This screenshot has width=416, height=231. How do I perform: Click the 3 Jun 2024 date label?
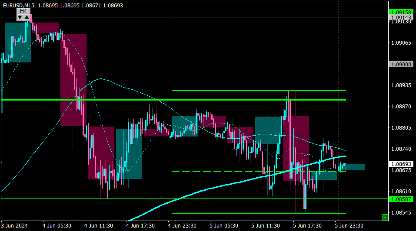(14, 226)
